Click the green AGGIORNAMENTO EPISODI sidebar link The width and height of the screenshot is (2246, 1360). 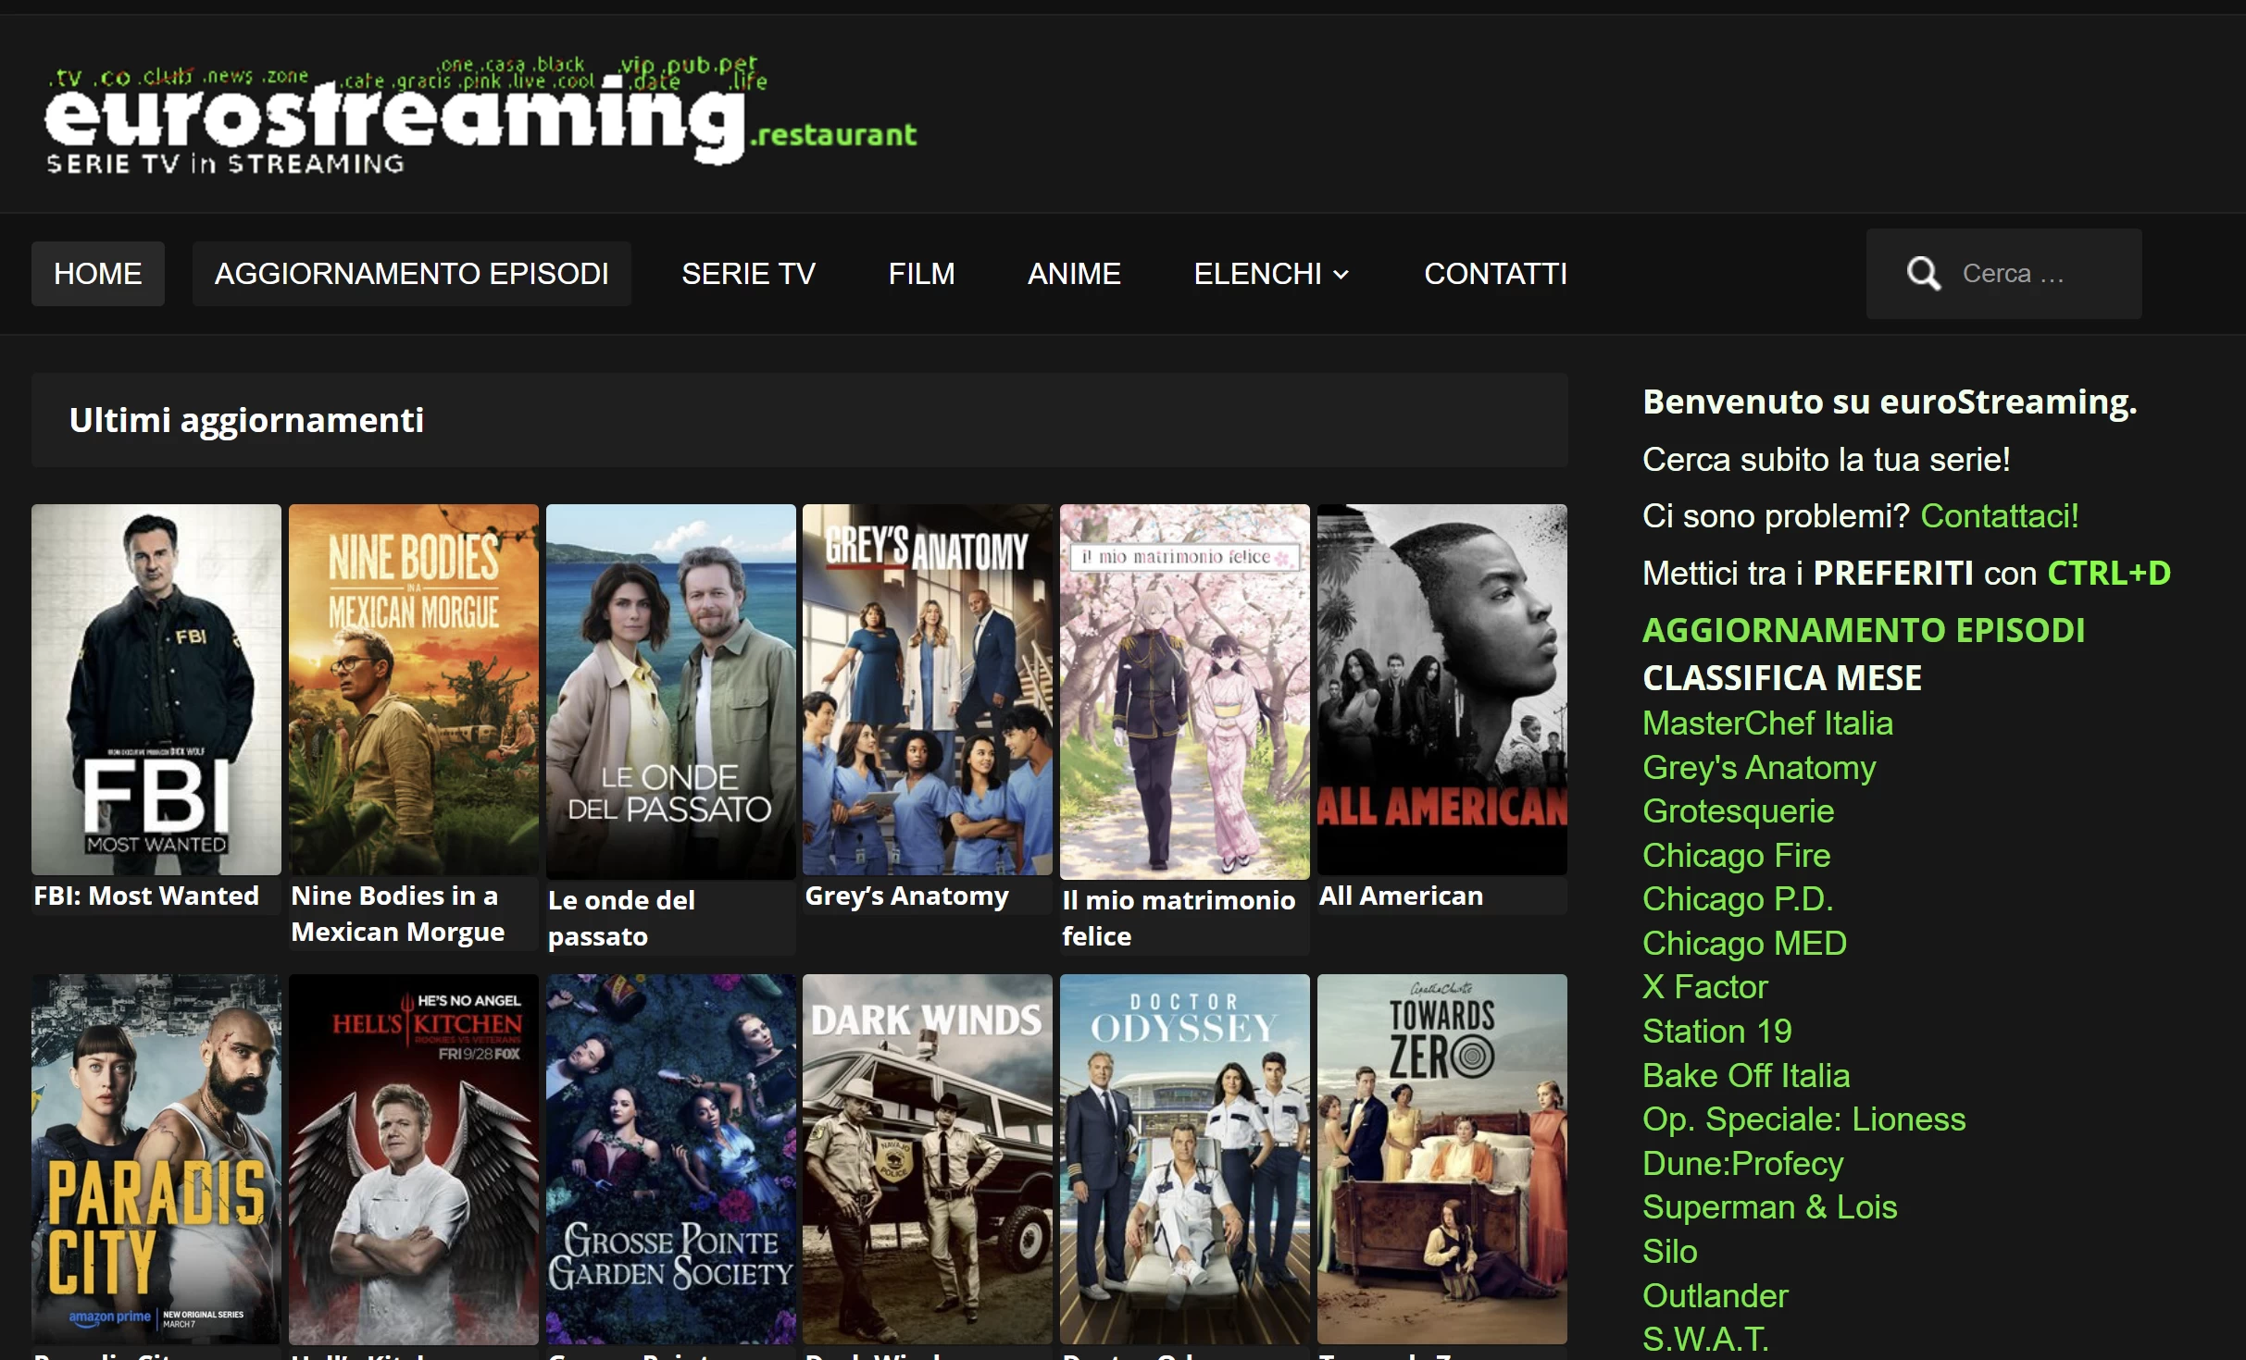[1863, 630]
